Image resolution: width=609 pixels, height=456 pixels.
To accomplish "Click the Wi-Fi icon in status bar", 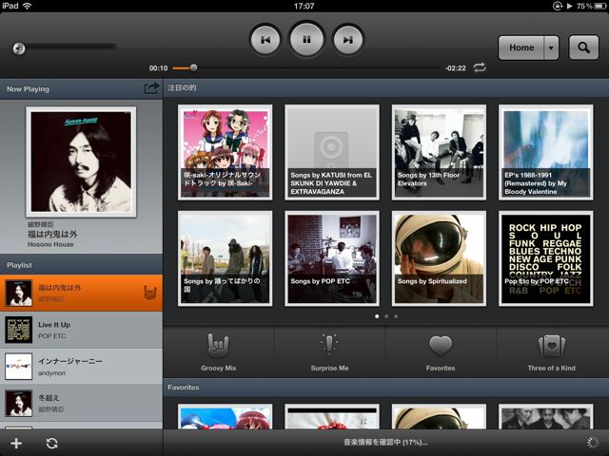I will 28,6.
